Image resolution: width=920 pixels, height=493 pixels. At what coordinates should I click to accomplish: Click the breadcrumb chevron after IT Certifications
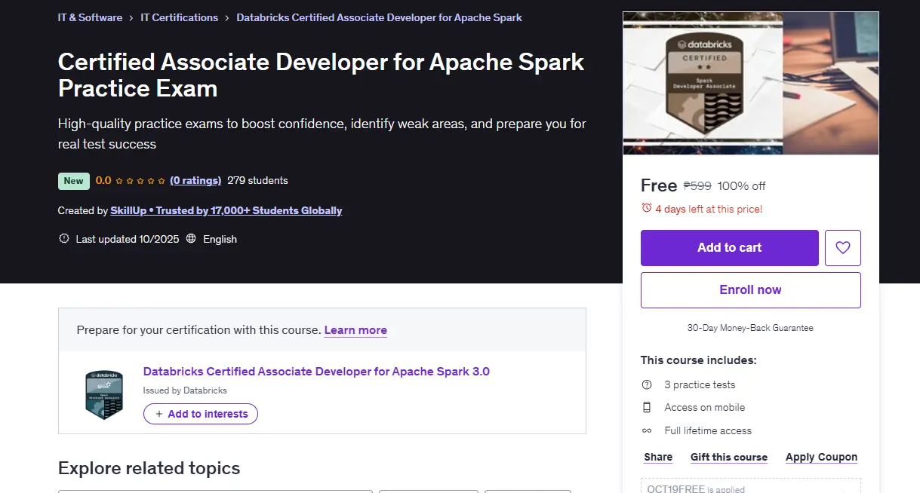[227, 17]
